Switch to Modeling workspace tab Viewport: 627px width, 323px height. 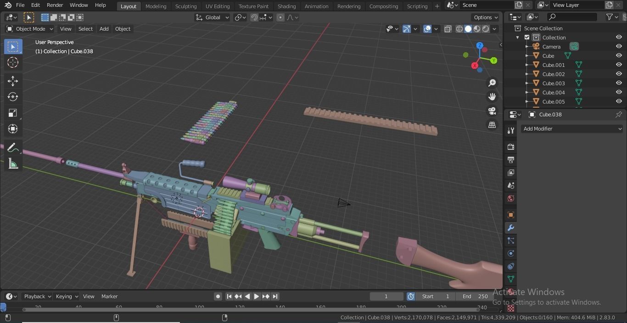[156, 6]
